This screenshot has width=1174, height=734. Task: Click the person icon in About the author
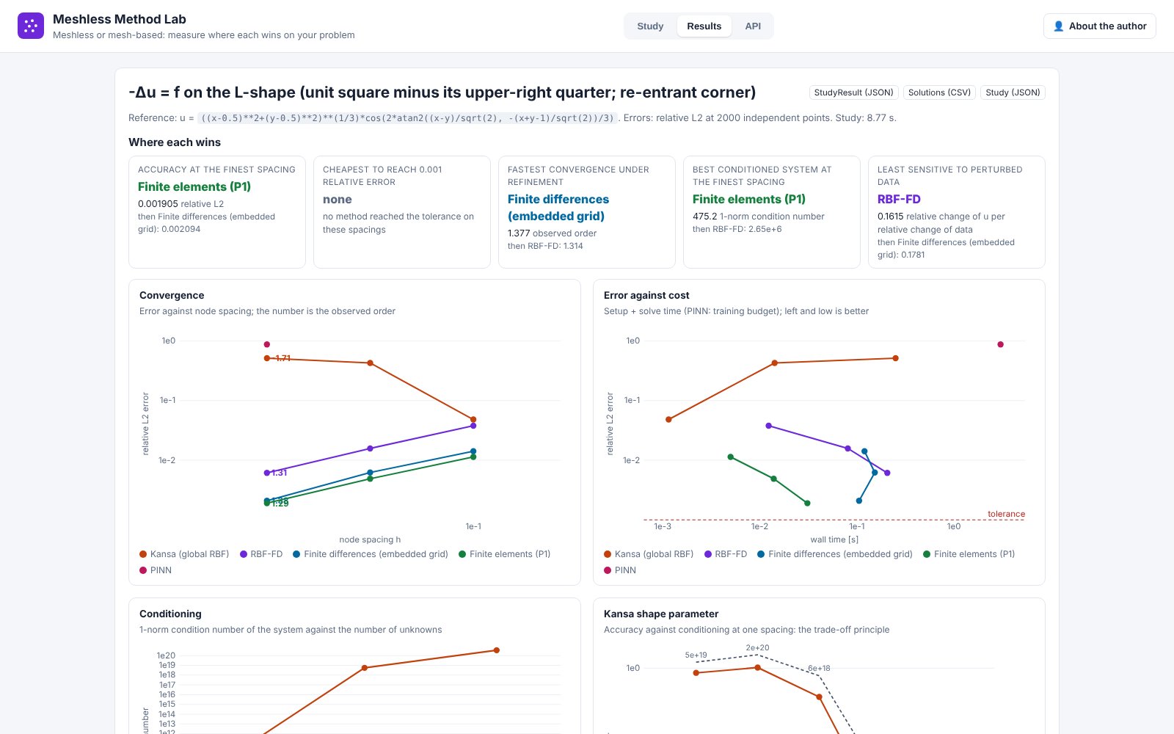(x=1058, y=26)
